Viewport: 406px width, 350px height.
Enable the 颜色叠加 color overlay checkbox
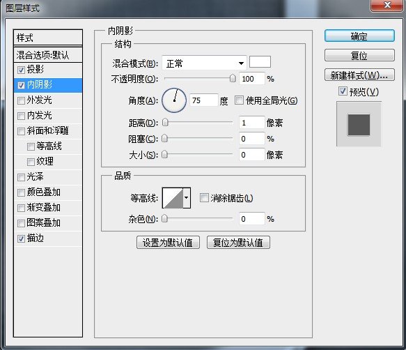click(x=21, y=192)
